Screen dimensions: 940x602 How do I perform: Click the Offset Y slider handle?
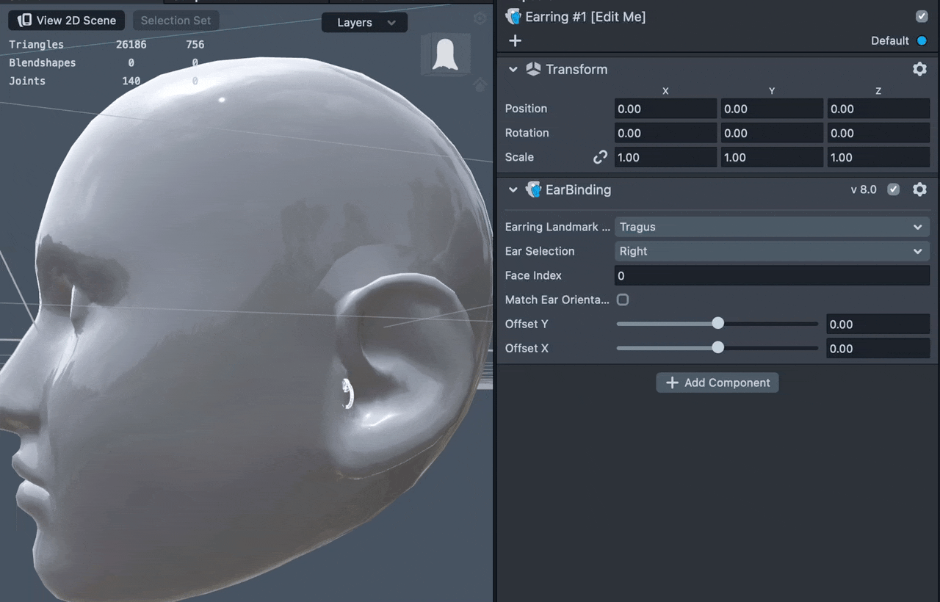[717, 324]
